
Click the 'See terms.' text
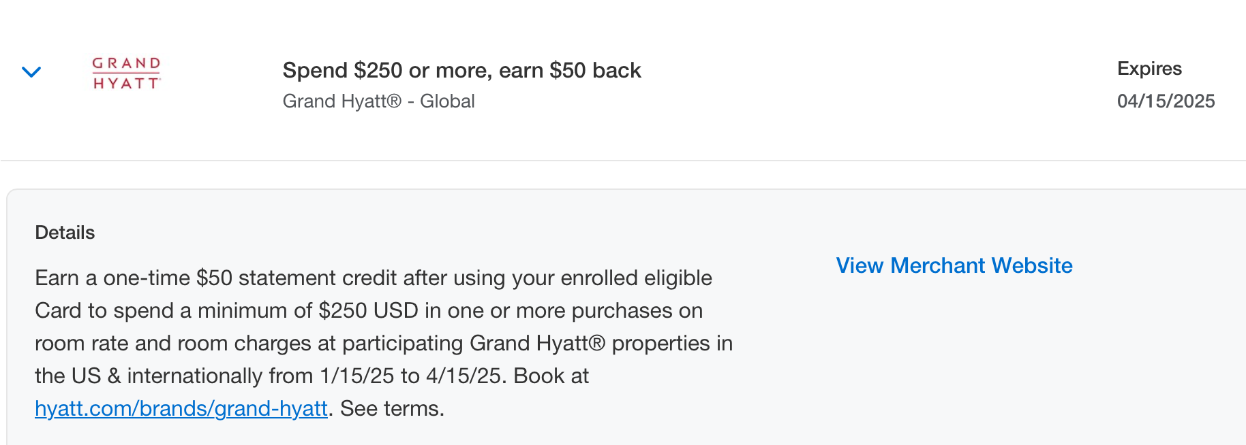click(x=392, y=408)
